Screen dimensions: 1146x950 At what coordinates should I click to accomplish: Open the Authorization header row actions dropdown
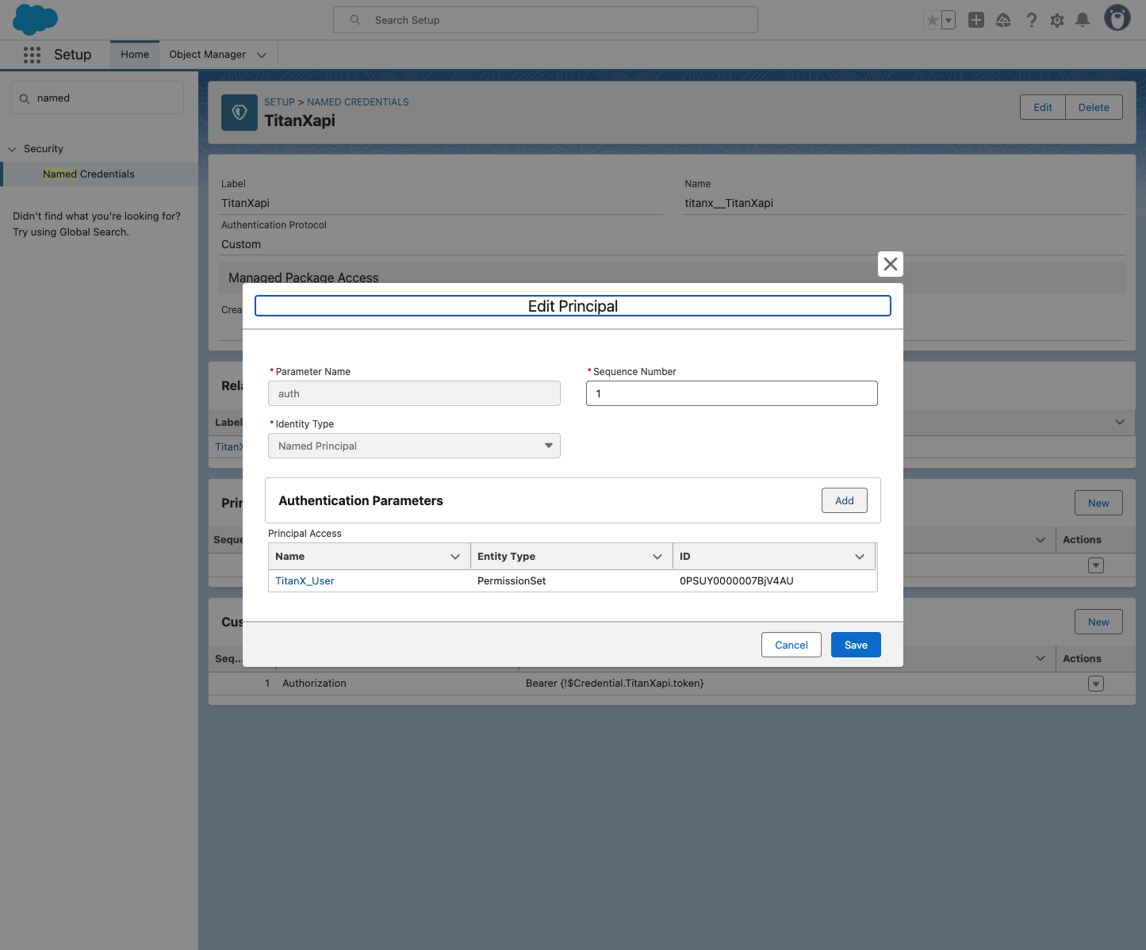coord(1096,684)
